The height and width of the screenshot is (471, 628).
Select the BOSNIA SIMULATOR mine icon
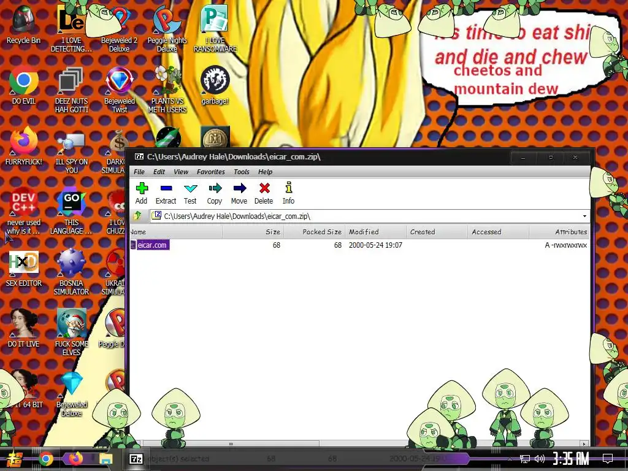click(x=71, y=272)
